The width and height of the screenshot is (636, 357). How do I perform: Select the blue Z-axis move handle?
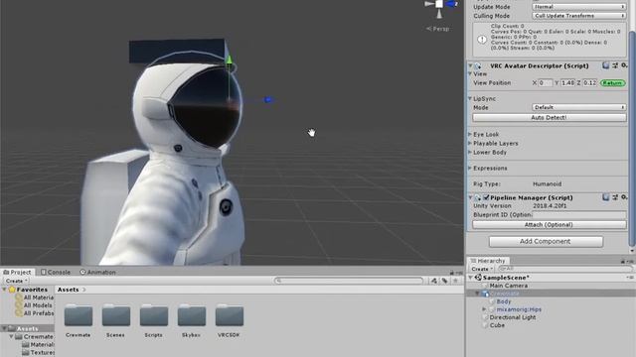click(x=267, y=99)
